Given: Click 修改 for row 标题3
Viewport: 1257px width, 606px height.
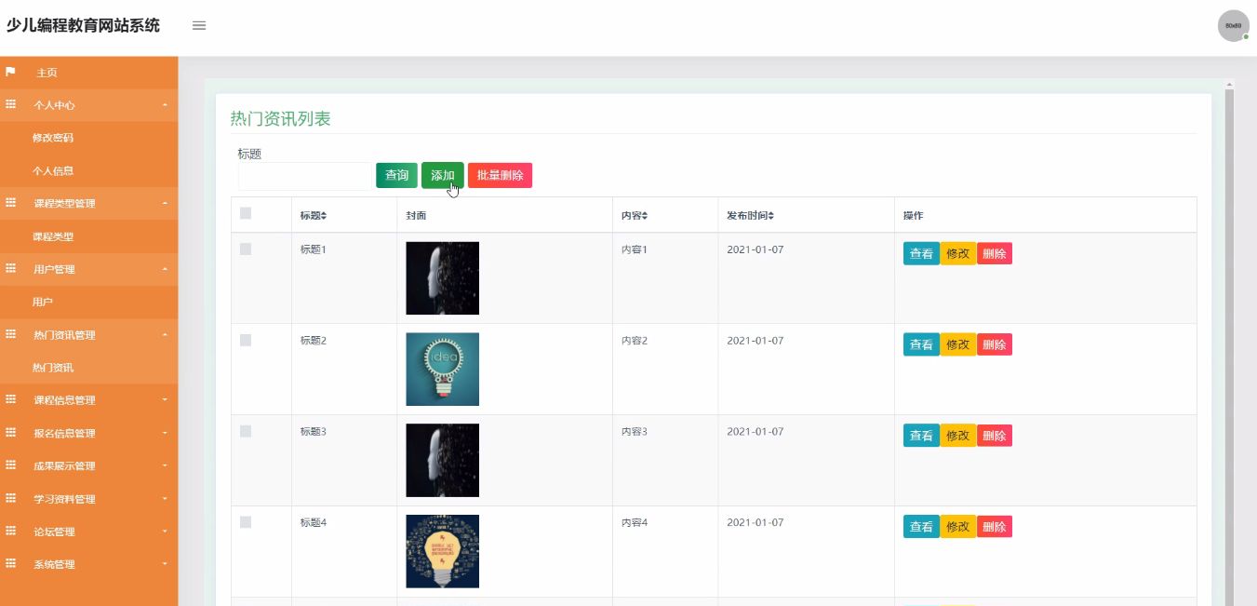Looking at the screenshot, I should point(958,436).
